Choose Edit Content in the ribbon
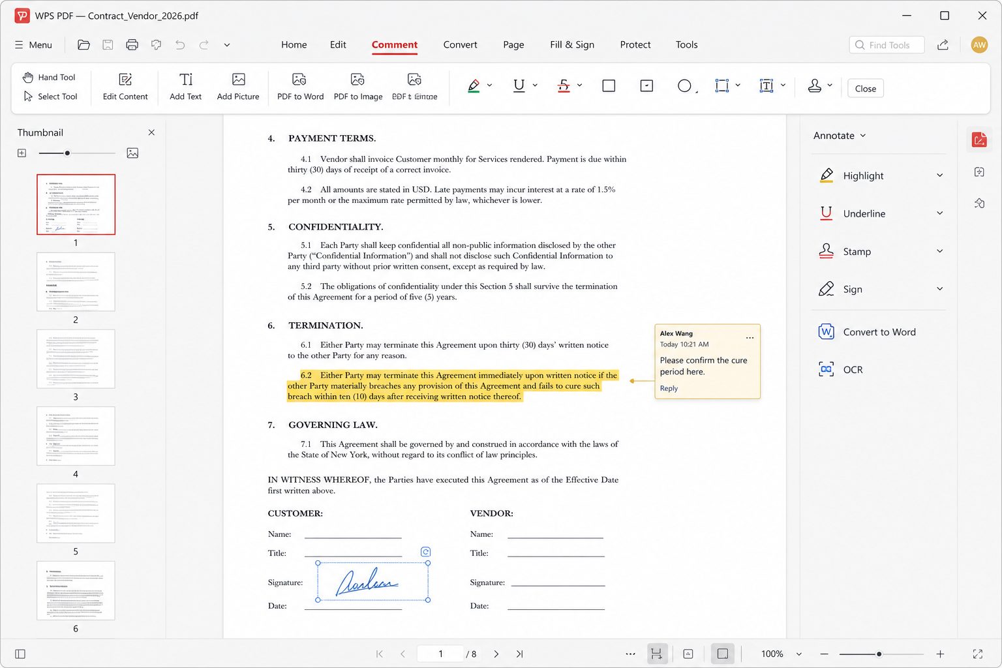 pyautogui.click(x=125, y=87)
